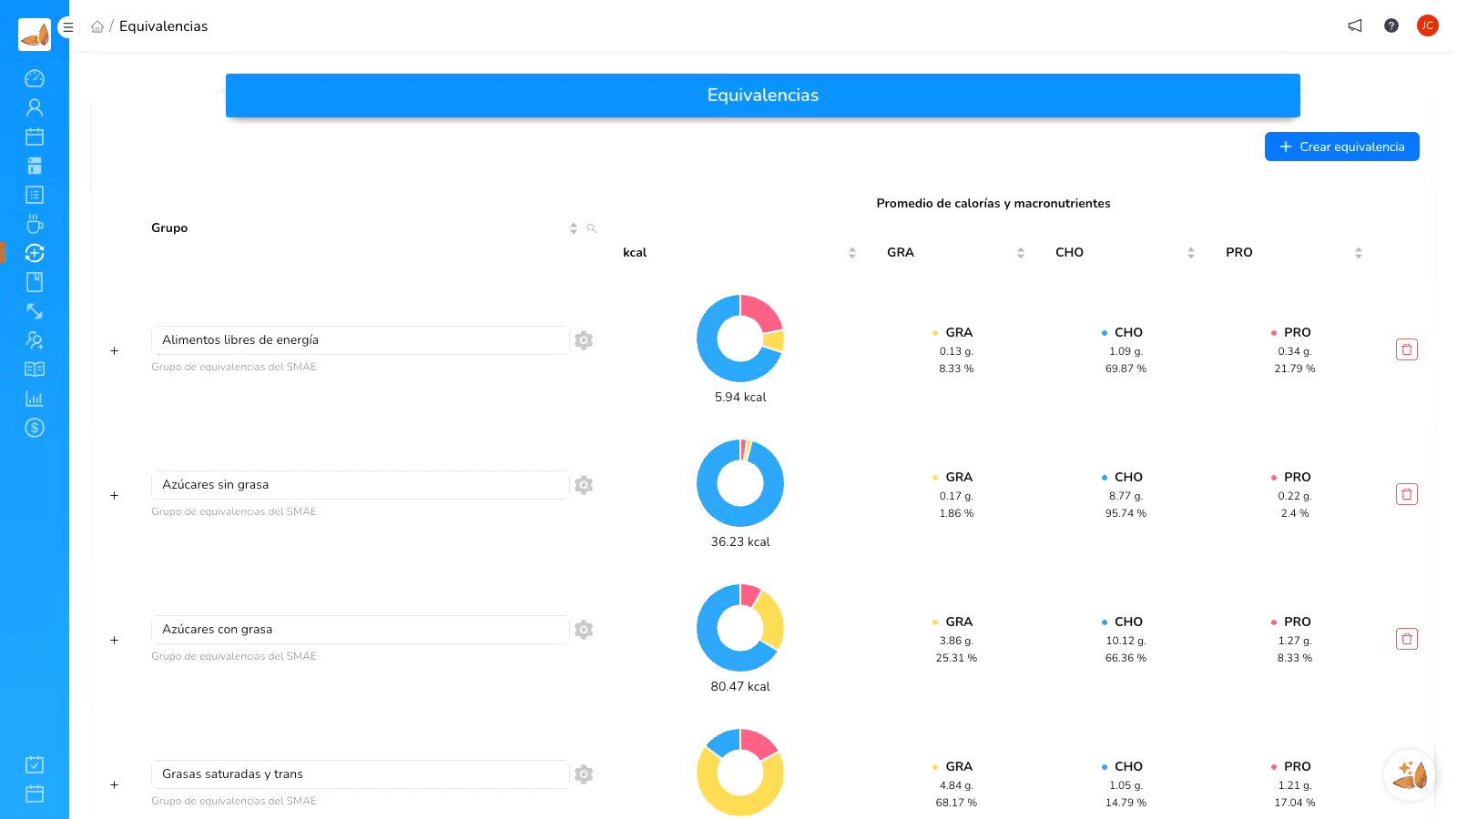Delete the Azúcares sin grasa group

point(1407,494)
